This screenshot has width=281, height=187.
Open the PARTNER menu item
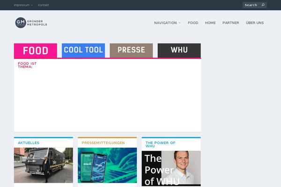pyautogui.click(x=230, y=23)
